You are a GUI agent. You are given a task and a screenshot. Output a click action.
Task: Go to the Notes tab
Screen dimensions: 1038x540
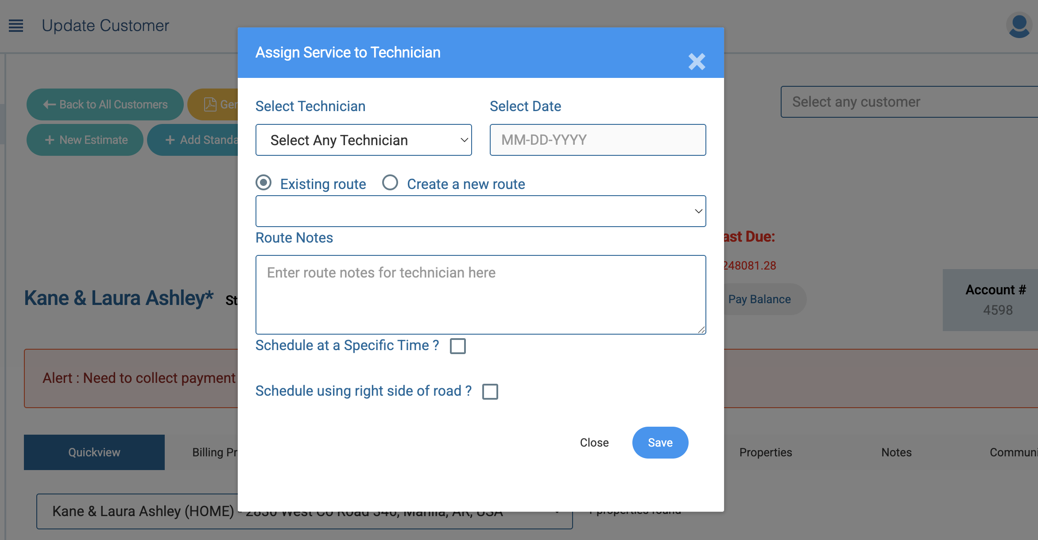point(896,452)
